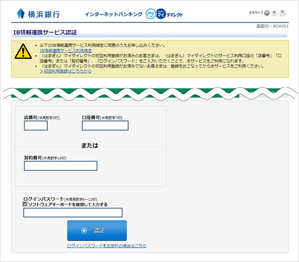Viewport: 299px width, 262px height.
Task: Click the または separator text
Action: 90,146
